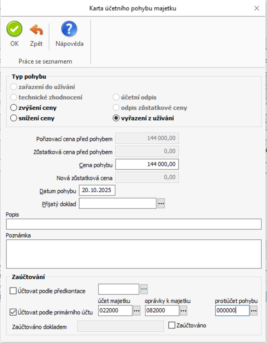Click the Zpět back arrow icon
Viewport: 267px width, 343px height.
[36, 30]
